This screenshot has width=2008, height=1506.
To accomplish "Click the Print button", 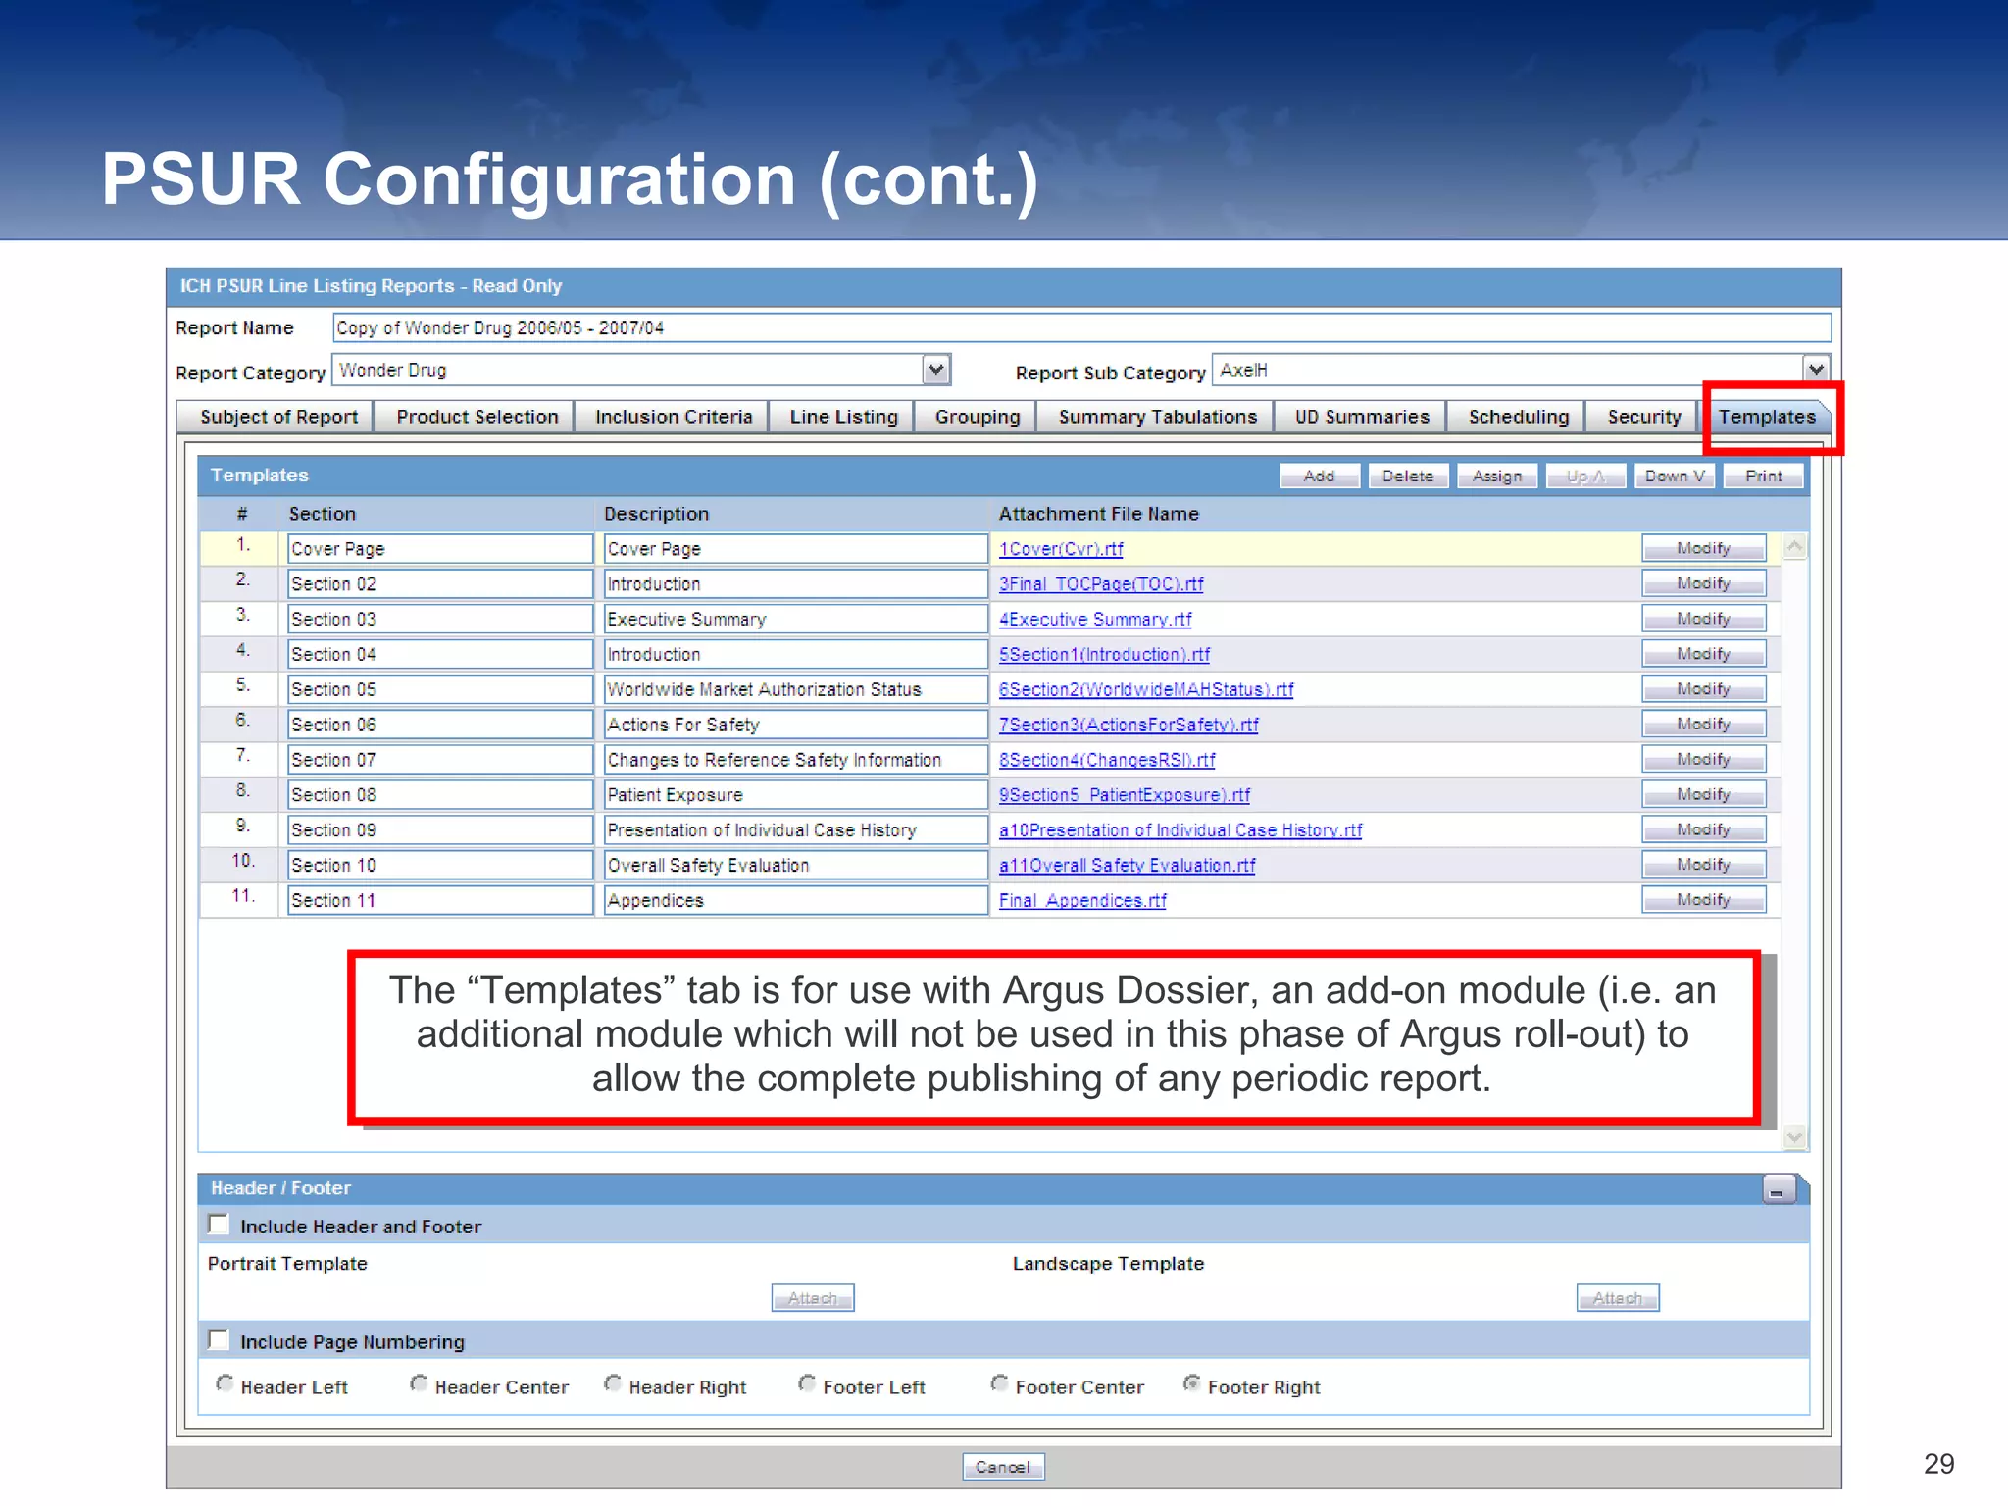I will 1764,476.
